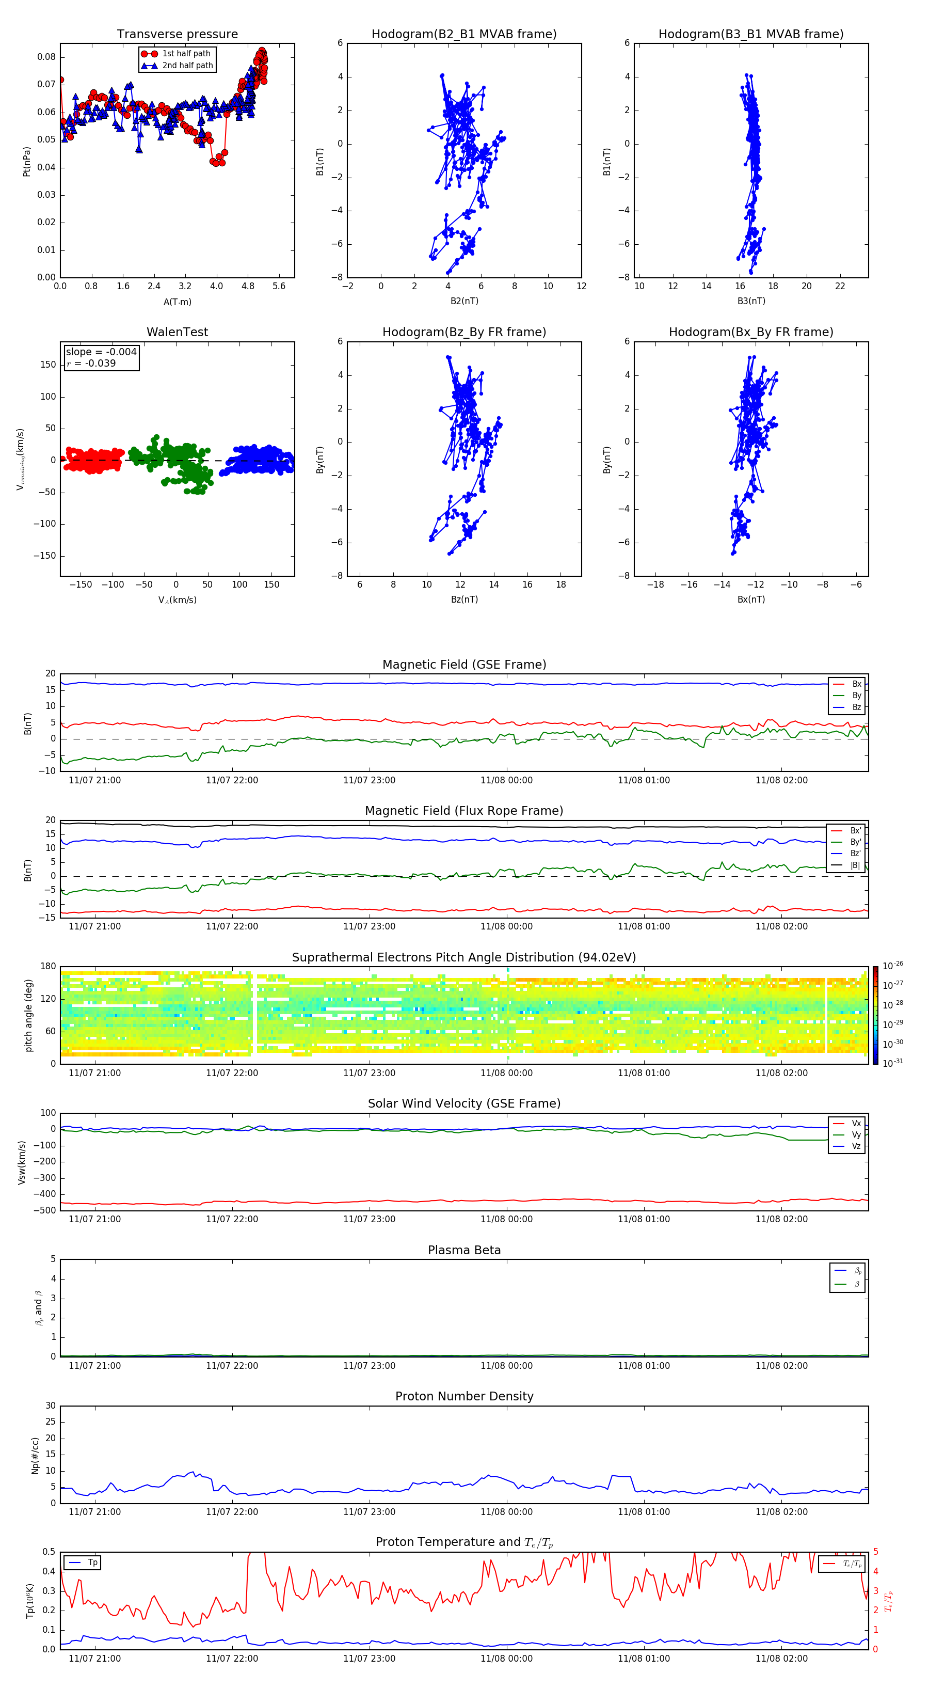Select Bx entry in the GSE Frame legend
The image size is (929, 1704).
[x=847, y=684]
